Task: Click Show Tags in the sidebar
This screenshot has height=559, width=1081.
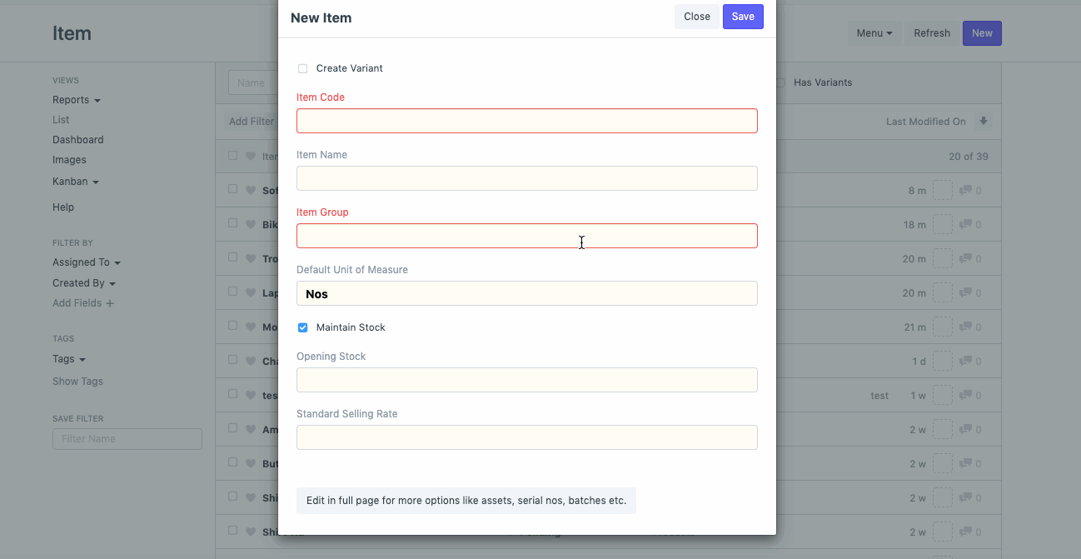Action: click(77, 382)
